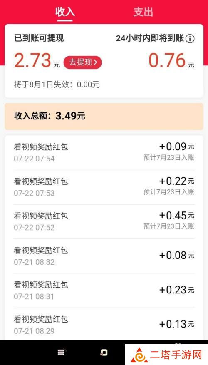Tap the recent apps menu icon

click(61, 352)
